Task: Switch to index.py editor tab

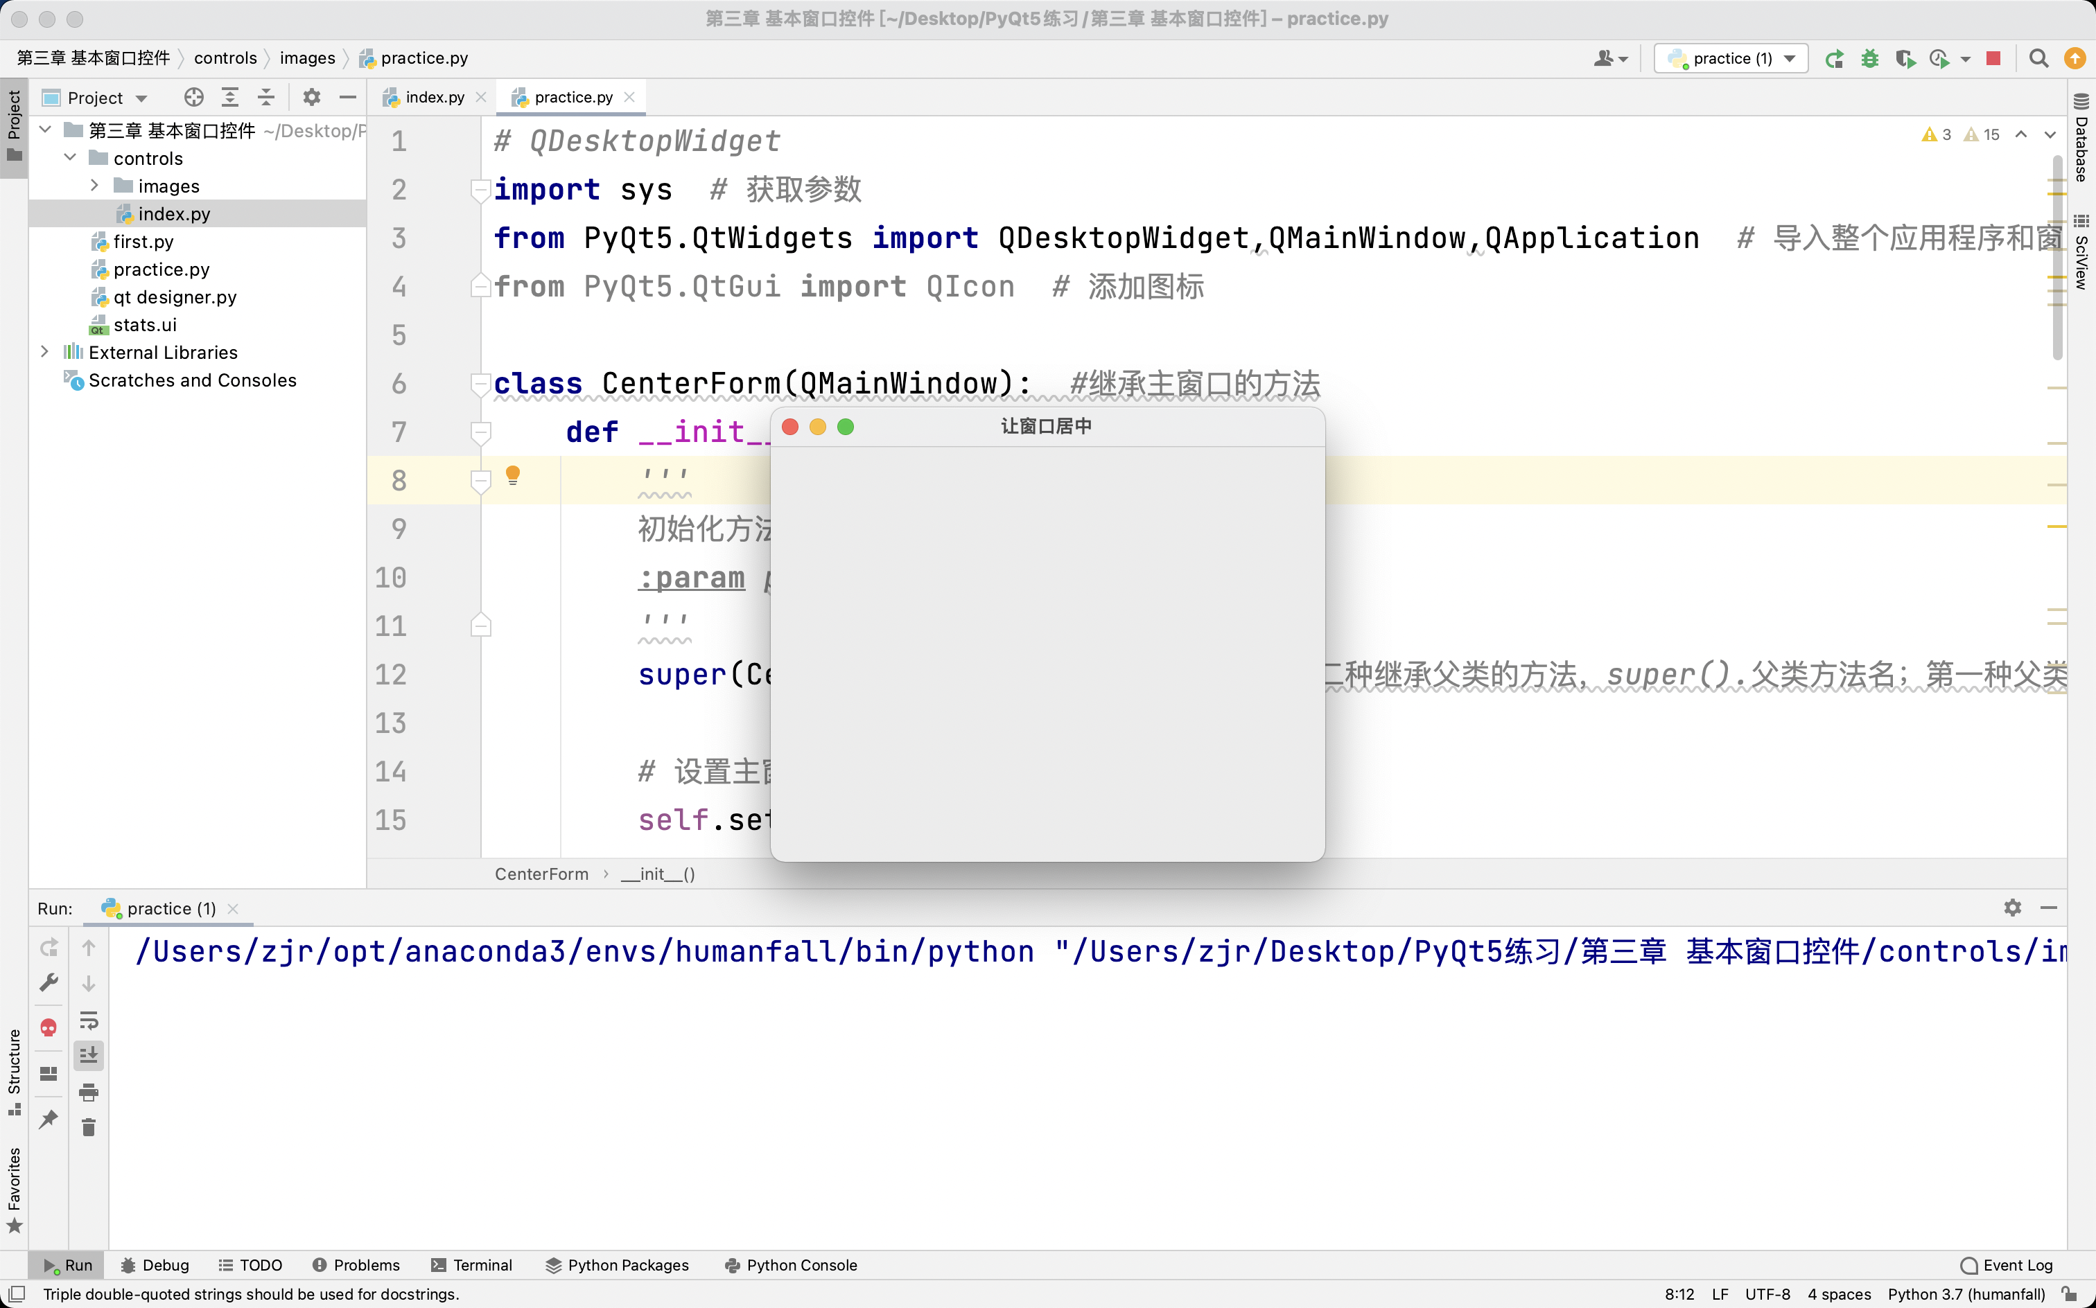Action: (x=434, y=97)
